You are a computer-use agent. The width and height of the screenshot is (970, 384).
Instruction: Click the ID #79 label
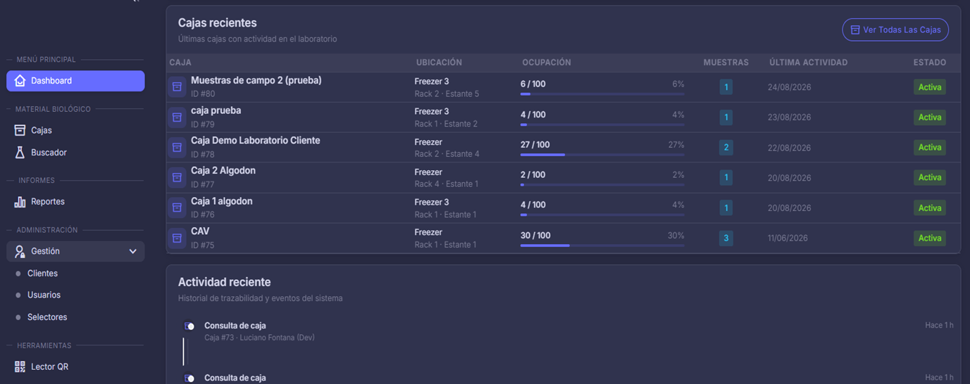coord(203,124)
